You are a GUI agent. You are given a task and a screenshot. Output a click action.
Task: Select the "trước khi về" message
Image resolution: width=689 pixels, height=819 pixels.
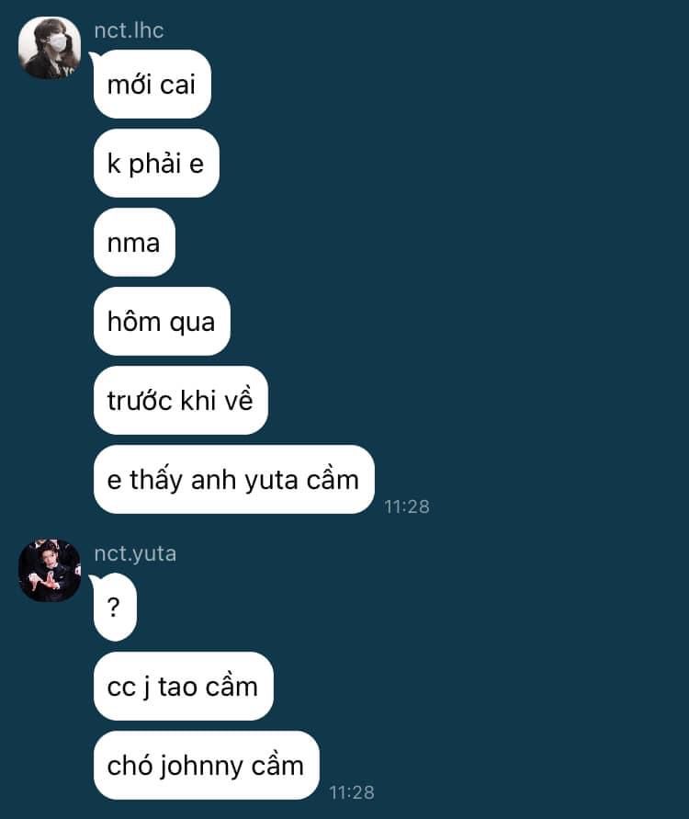[181, 400]
